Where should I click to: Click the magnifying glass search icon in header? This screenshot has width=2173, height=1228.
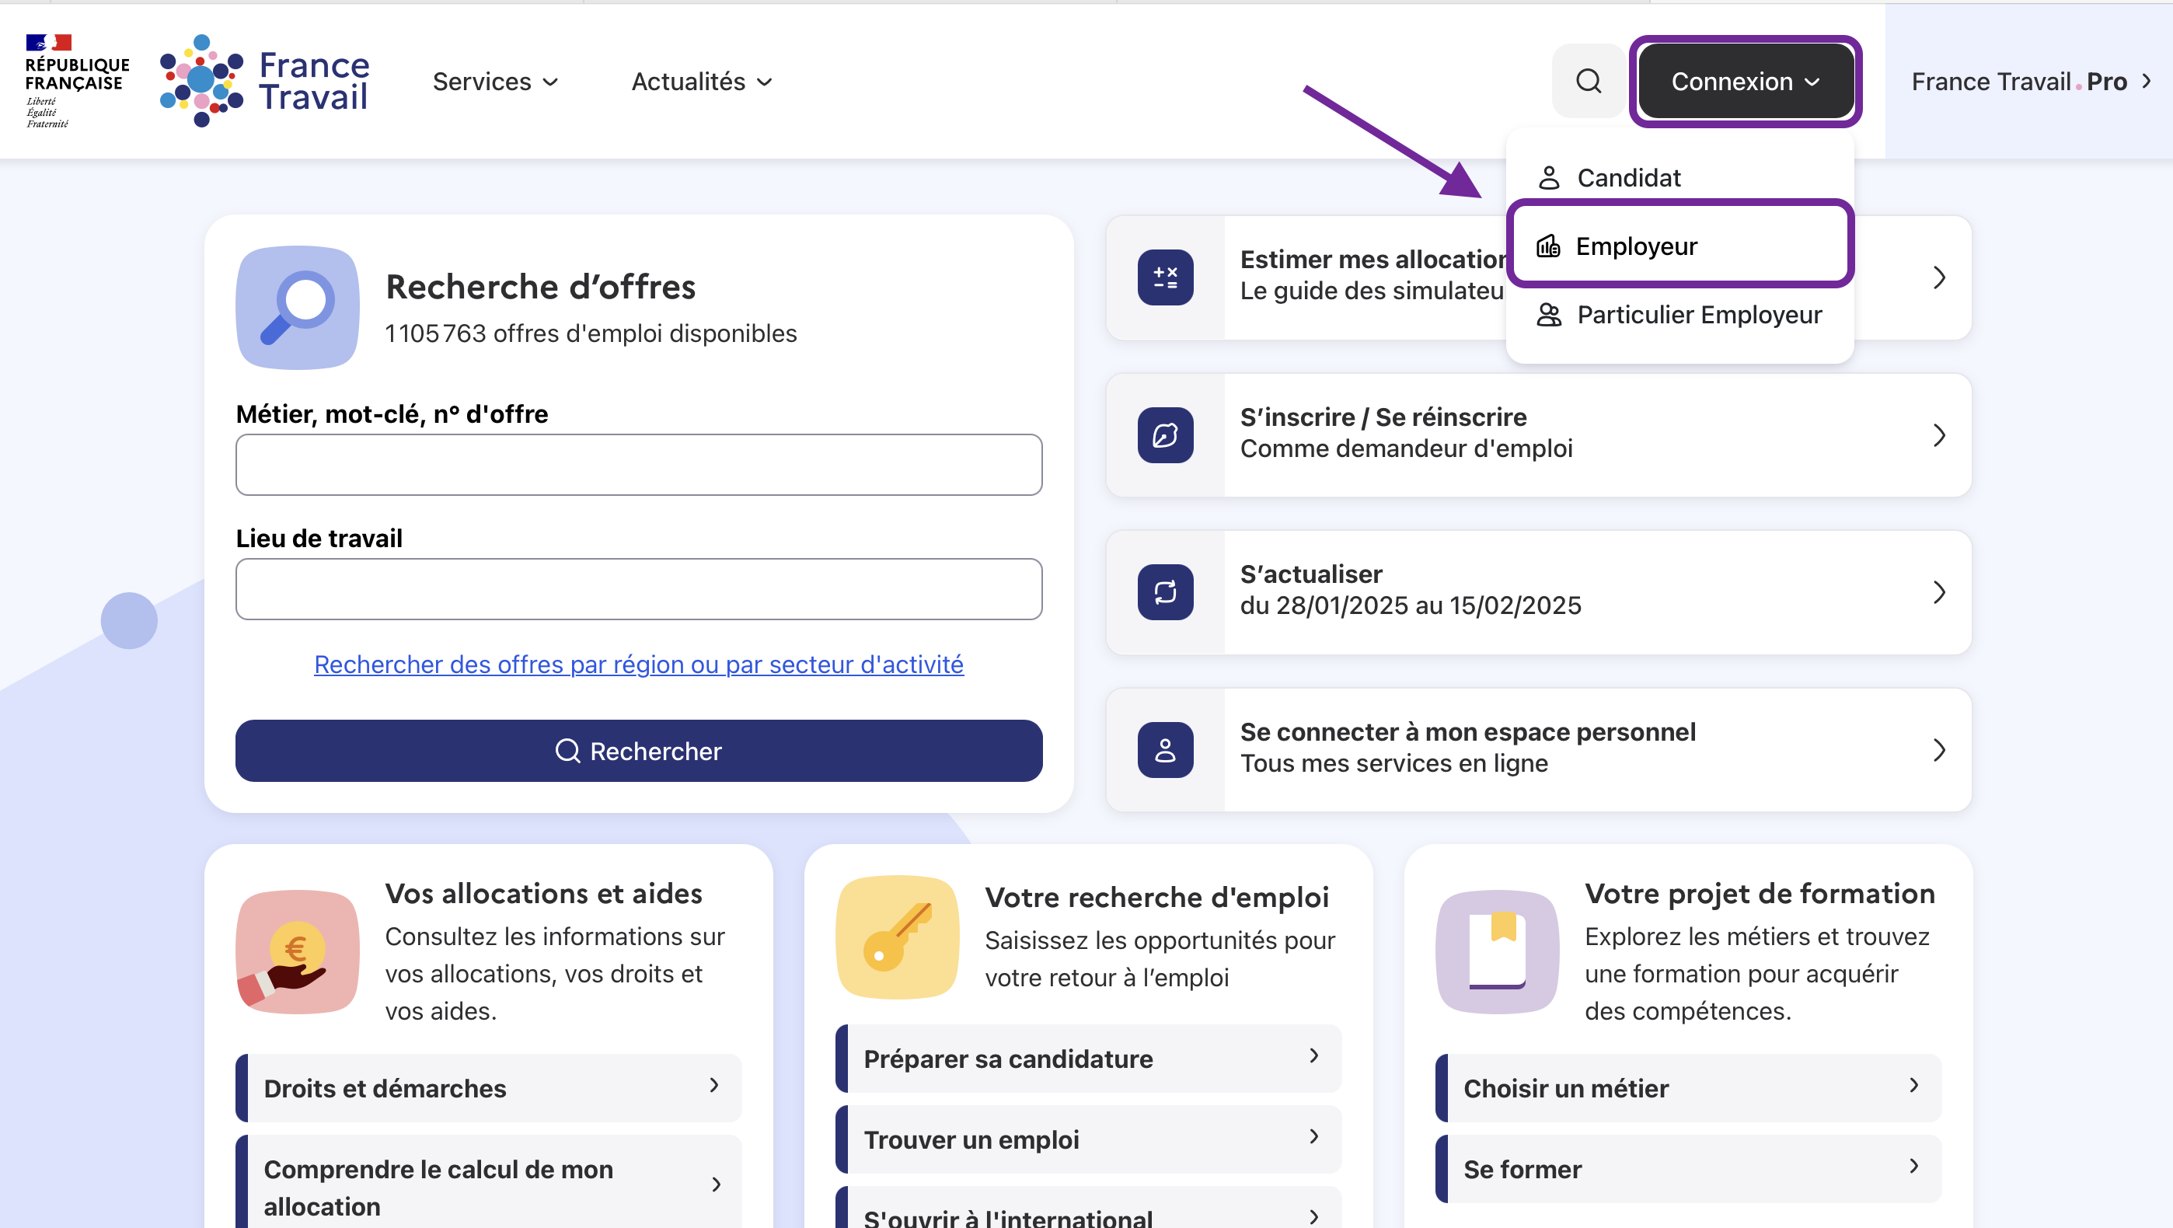coord(1588,81)
